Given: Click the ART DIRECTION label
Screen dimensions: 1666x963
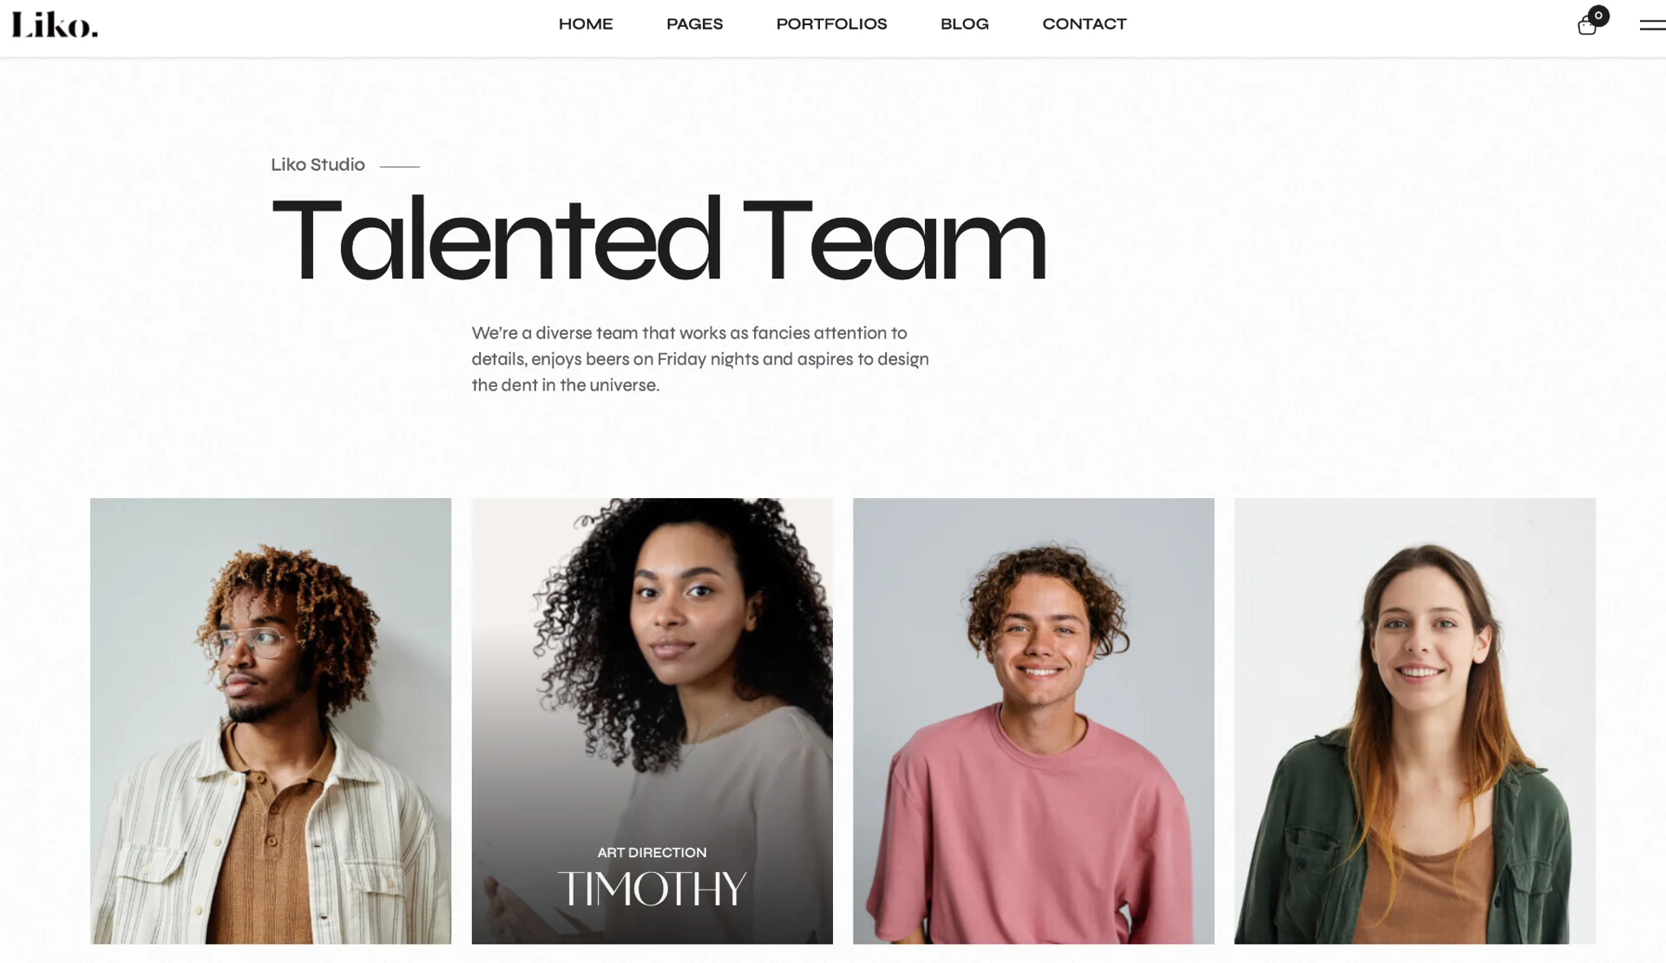Looking at the screenshot, I should click(652, 853).
